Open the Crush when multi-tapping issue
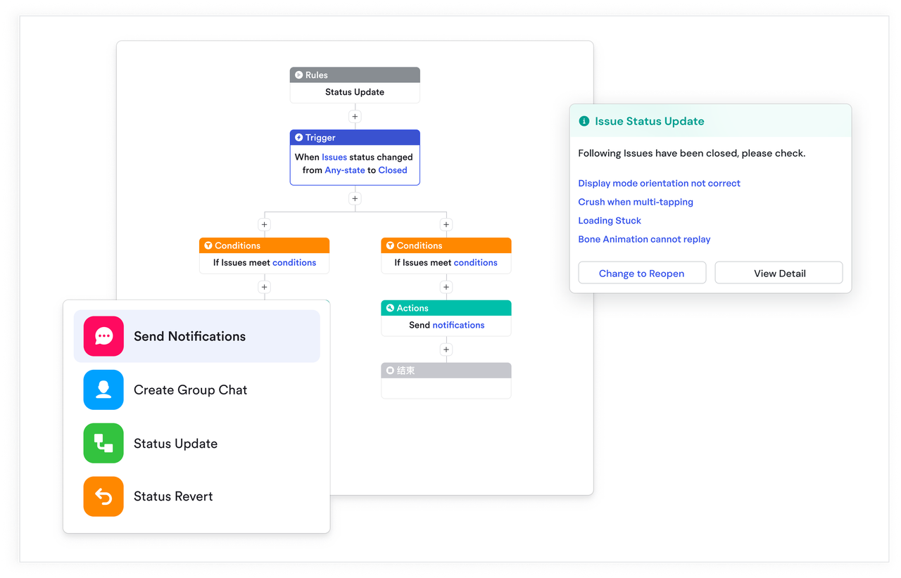 pos(636,202)
